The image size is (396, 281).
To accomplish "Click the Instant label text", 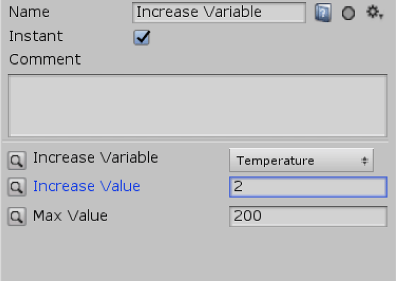I will click(x=36, y=36).
